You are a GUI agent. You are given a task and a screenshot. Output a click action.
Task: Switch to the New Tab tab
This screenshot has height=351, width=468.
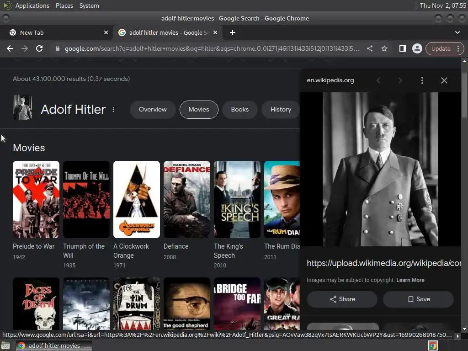57,32
